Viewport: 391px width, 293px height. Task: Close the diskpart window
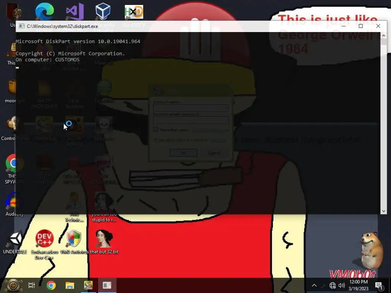pyautogui.click(x=378, y=26)
